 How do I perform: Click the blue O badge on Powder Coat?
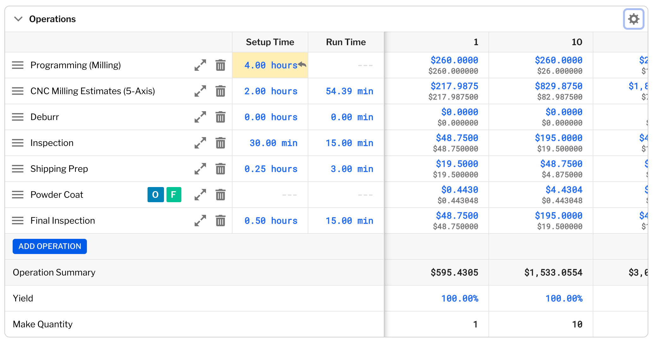pyautogui.click(x=155, y=195)
